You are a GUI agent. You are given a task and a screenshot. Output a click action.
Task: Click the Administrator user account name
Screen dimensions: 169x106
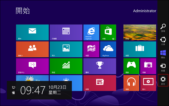[x=145, y=11]
